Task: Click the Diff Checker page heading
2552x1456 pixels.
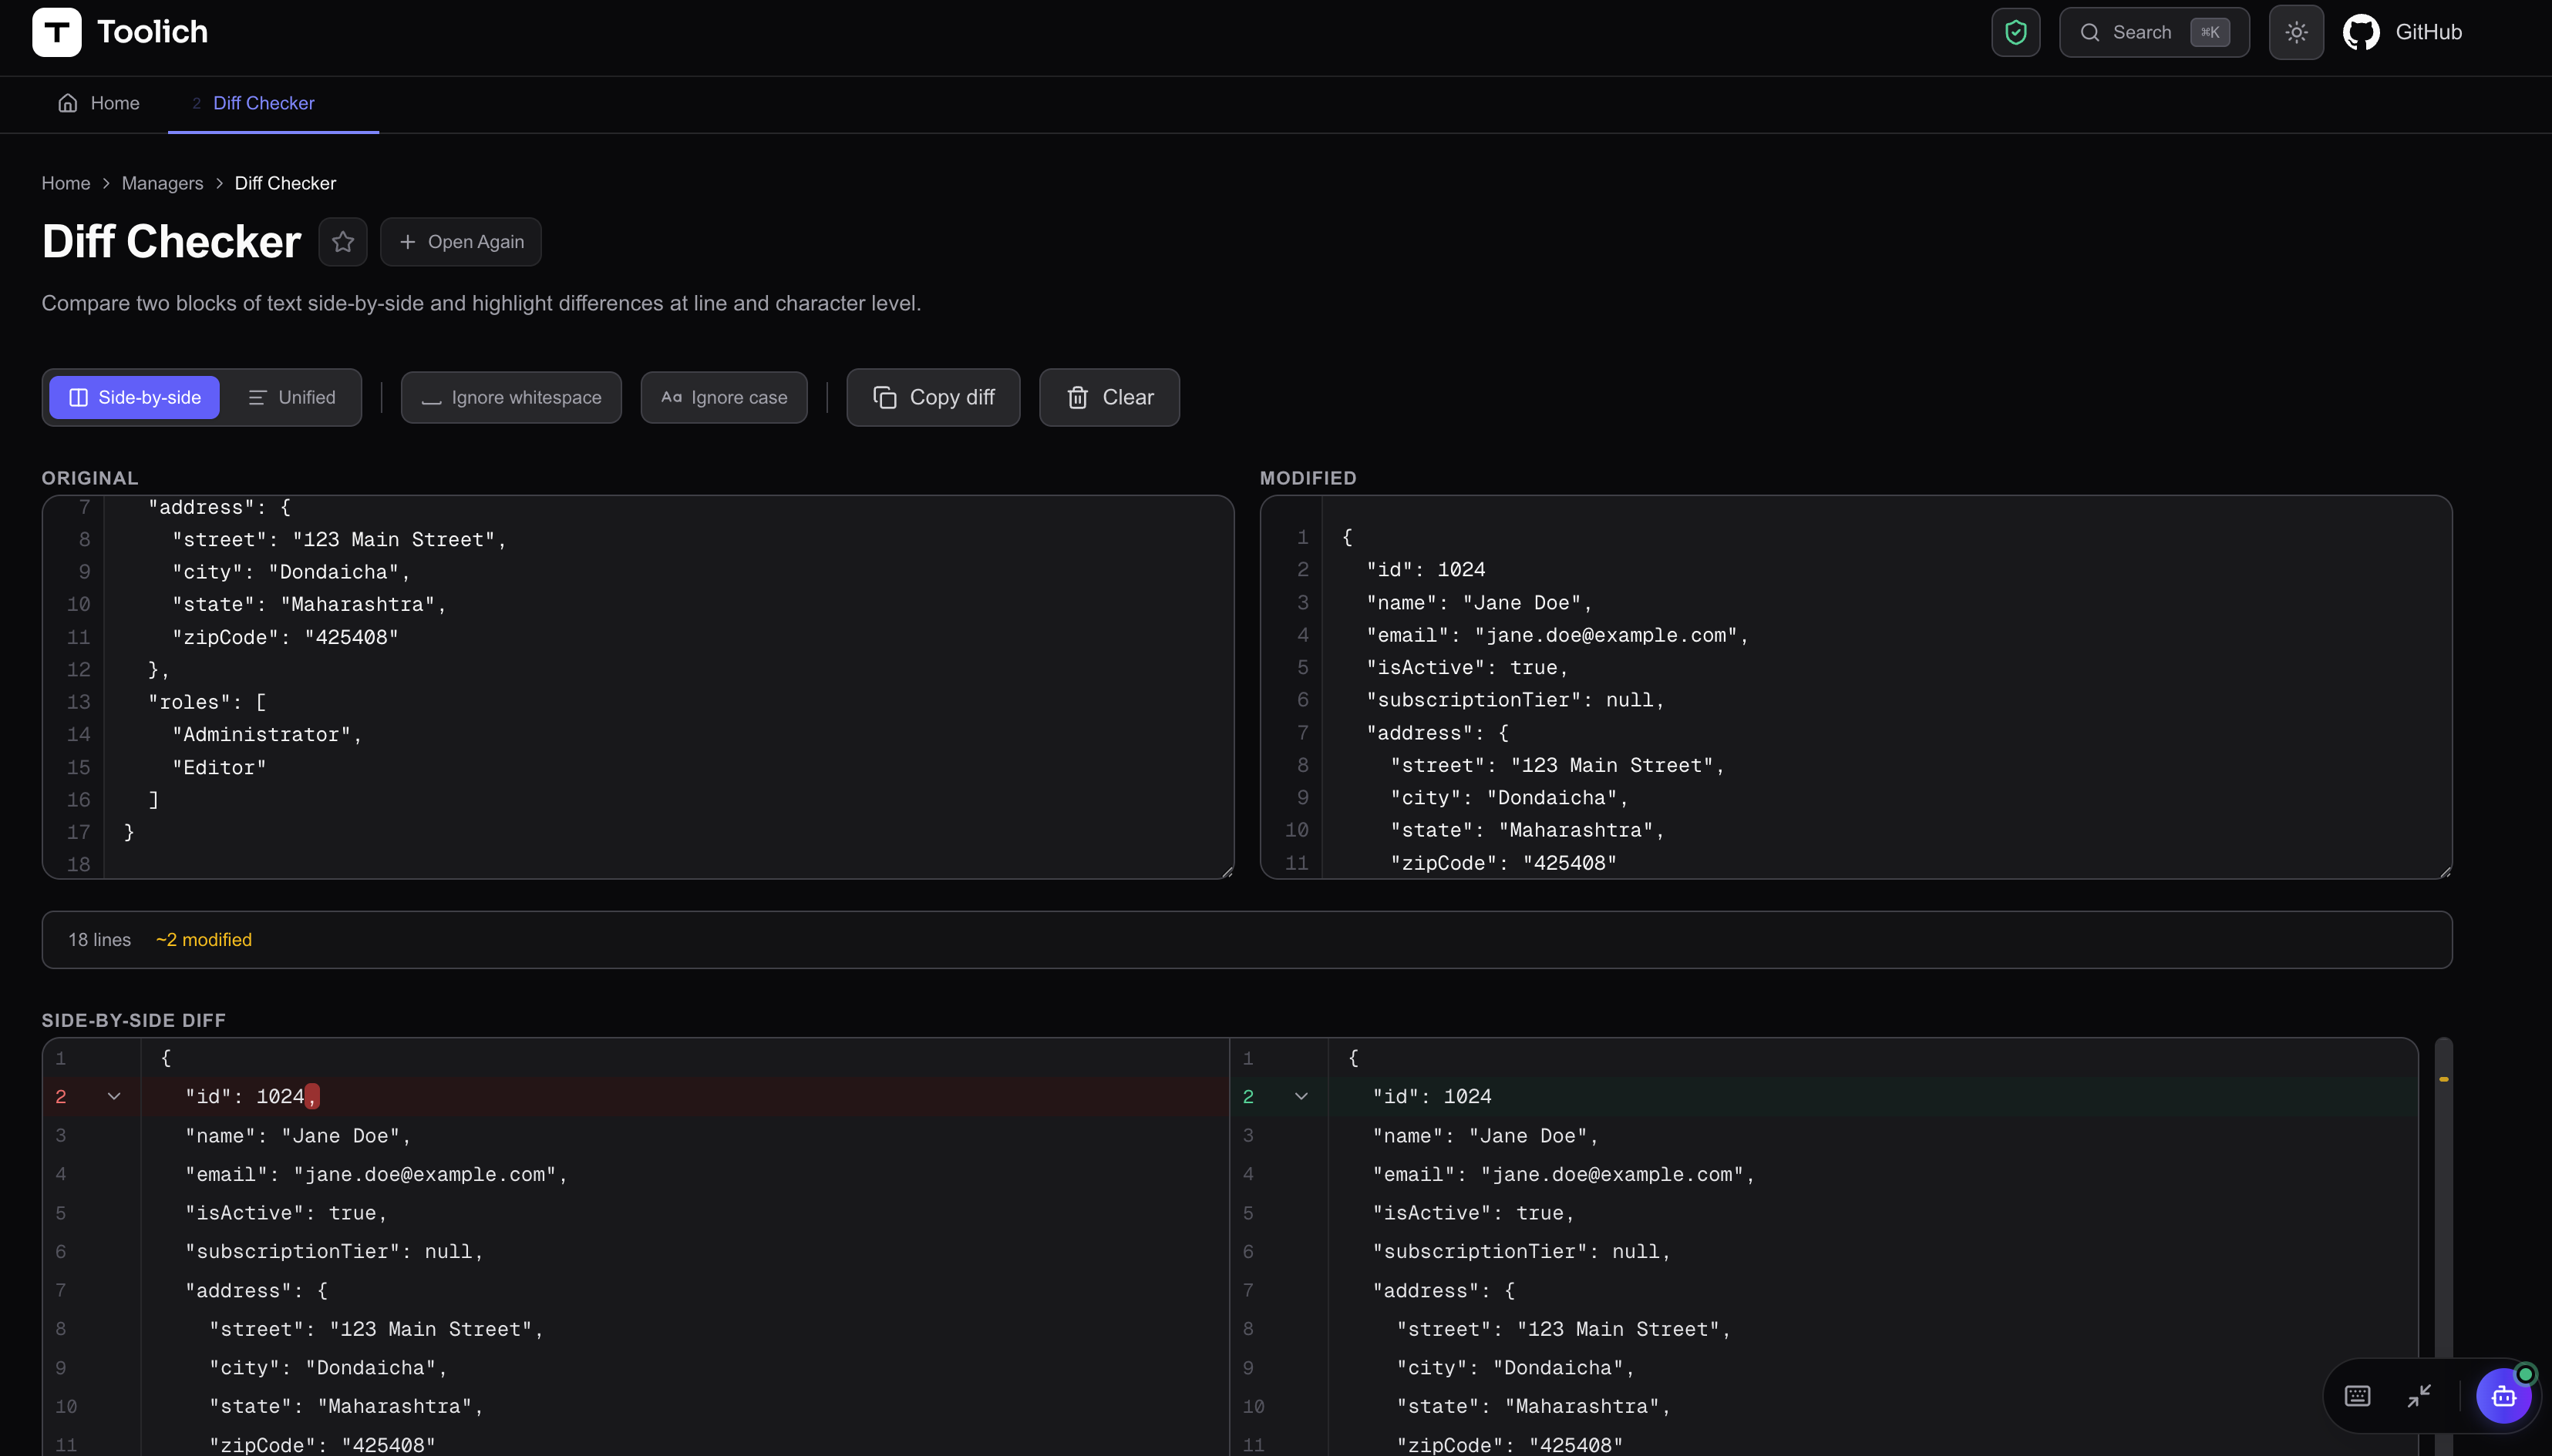Action: (171, 242)
